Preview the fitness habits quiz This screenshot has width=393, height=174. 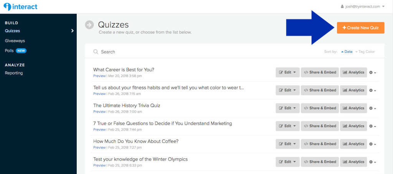click(x=99, y=94)
